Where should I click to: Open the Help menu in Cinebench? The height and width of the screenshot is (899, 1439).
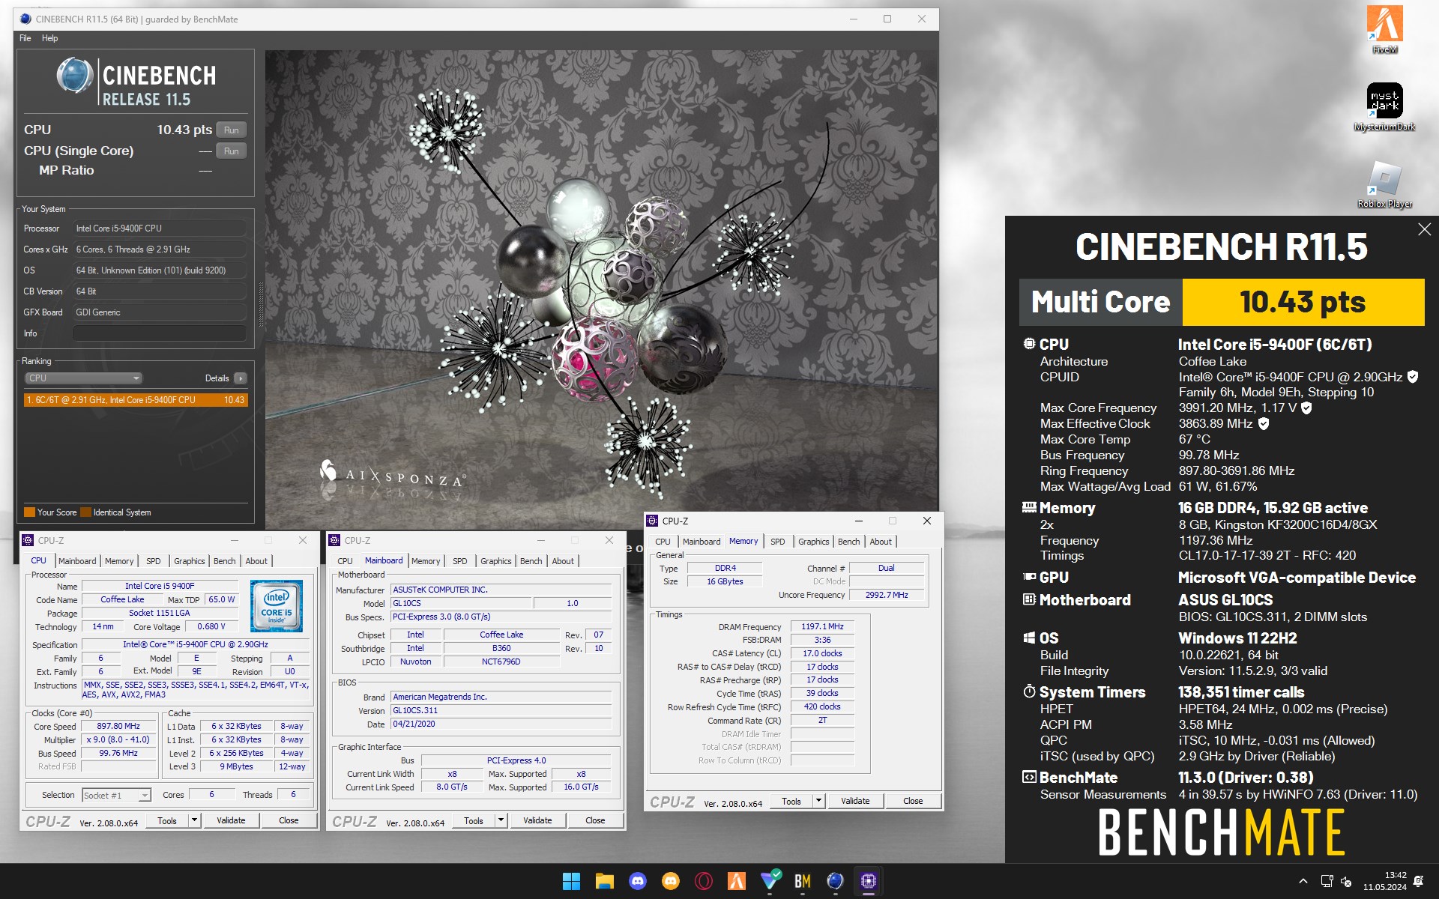pyautogui.click(x=49, y=38)
